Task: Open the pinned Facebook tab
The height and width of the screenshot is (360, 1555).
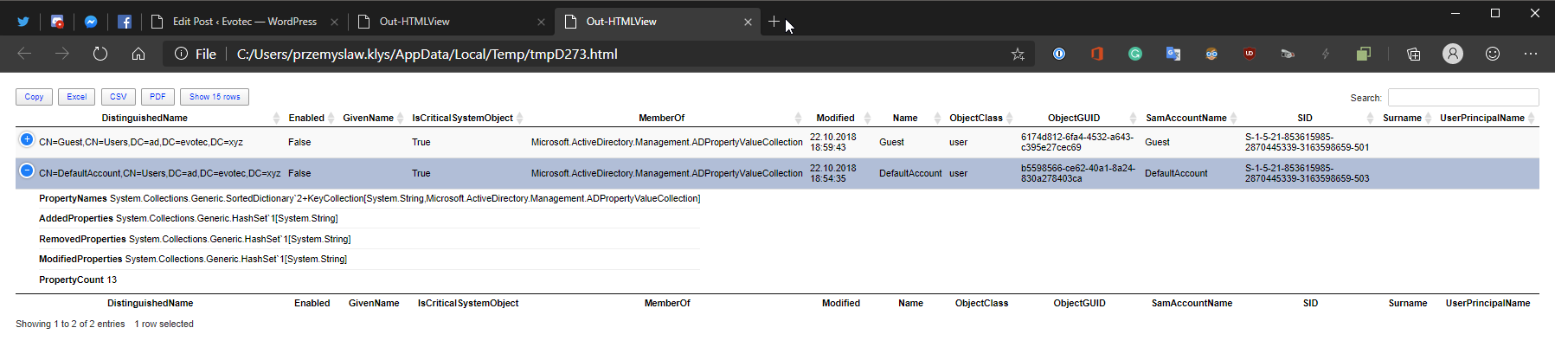Action: point(125,22)
